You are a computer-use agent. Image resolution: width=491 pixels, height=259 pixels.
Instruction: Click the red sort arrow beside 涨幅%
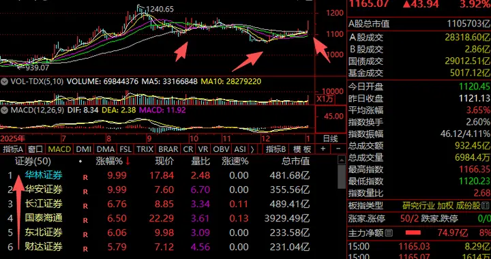click(128, 162)
